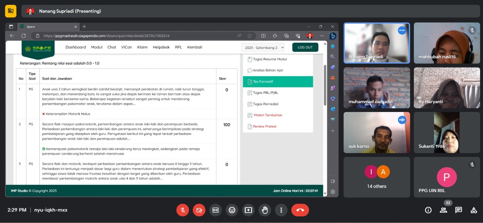
Task: Open more options three-dot menu in meeting bar
Action: click(281, 210)
